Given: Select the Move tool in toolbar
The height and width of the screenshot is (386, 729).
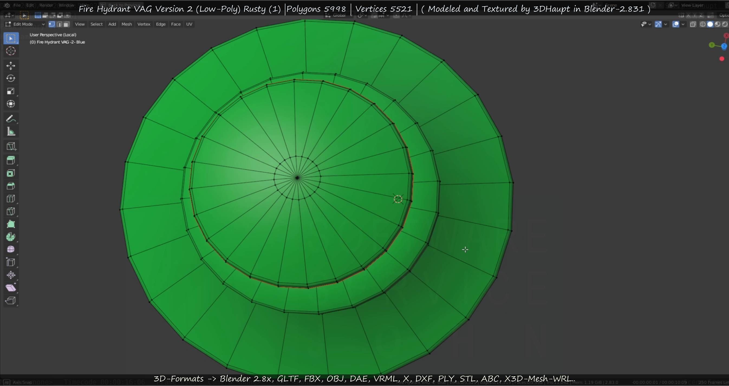Looking at the screenshot, I should [x=11, y=66].
